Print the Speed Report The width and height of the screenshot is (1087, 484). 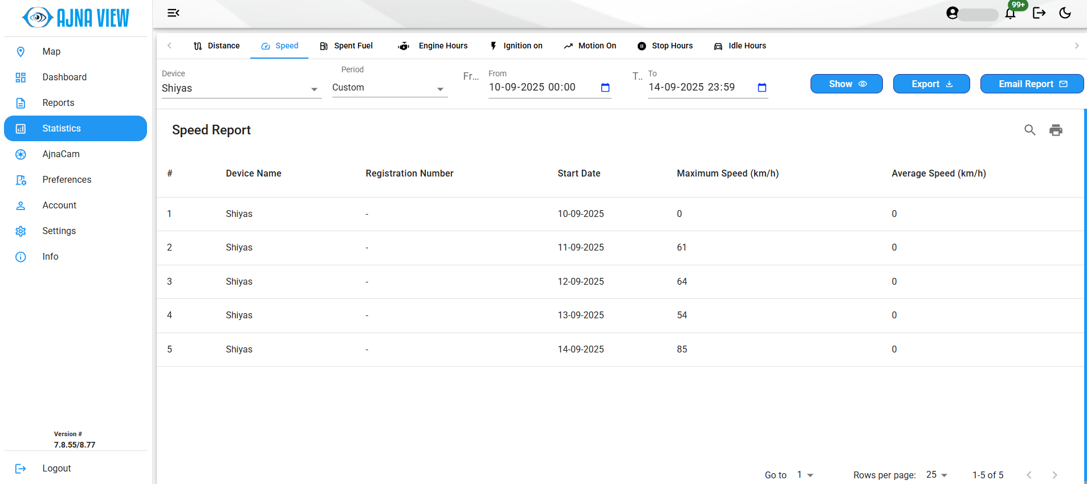pyautogui.click(x=1056, y=130)
